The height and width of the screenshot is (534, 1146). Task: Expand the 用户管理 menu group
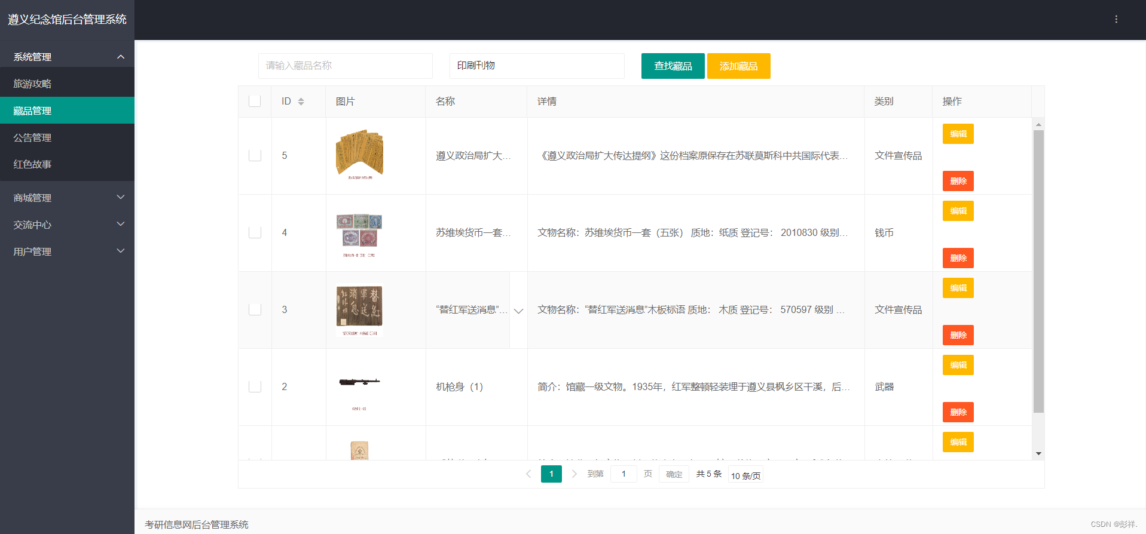point(67,251)
